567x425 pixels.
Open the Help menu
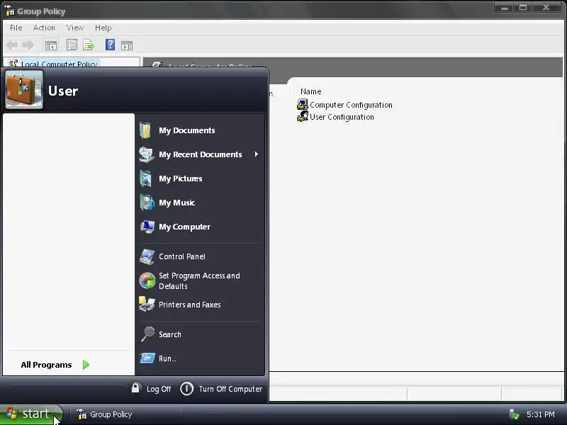103,28
